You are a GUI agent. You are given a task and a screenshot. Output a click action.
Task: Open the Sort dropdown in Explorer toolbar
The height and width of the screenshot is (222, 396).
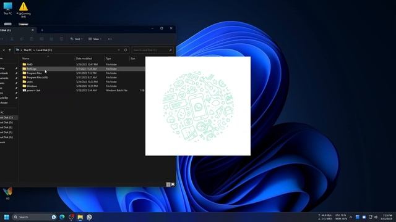[x=77, y=39]
